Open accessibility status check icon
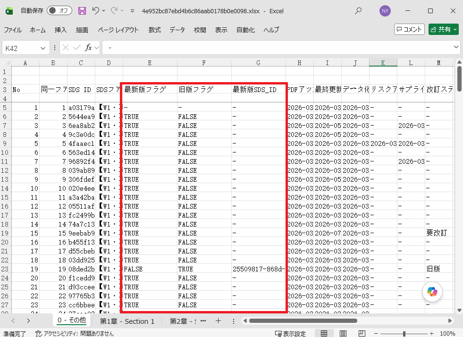 [x=39, y=333]
